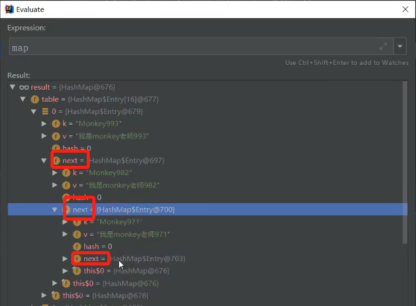This screenshot has height=306, width=416.
Task: Collapse the next = {HashMap$Entry@697} node
Action: (44, 160)
